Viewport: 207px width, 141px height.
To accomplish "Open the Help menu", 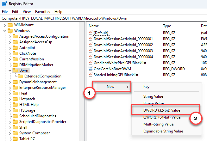I will (58, 12).
